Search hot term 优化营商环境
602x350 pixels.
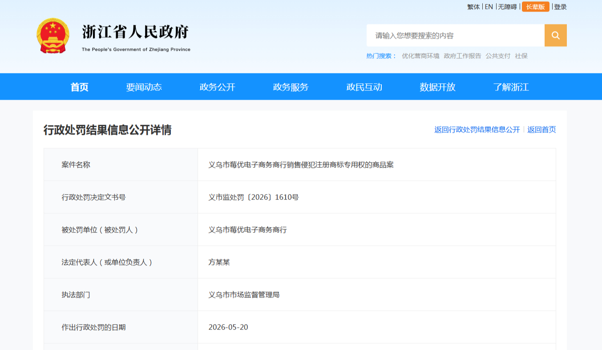[420, 56]
